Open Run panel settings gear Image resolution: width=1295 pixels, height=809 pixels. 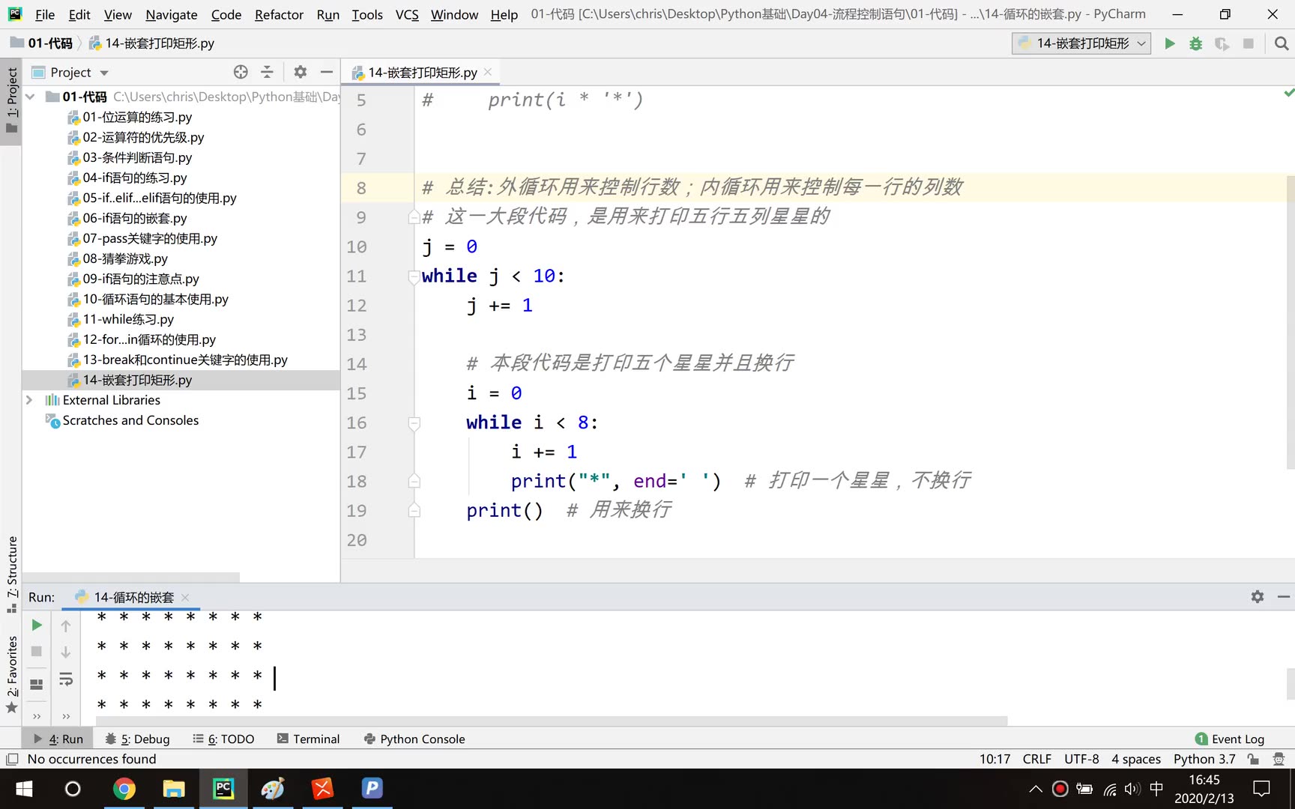[1258, 596]
